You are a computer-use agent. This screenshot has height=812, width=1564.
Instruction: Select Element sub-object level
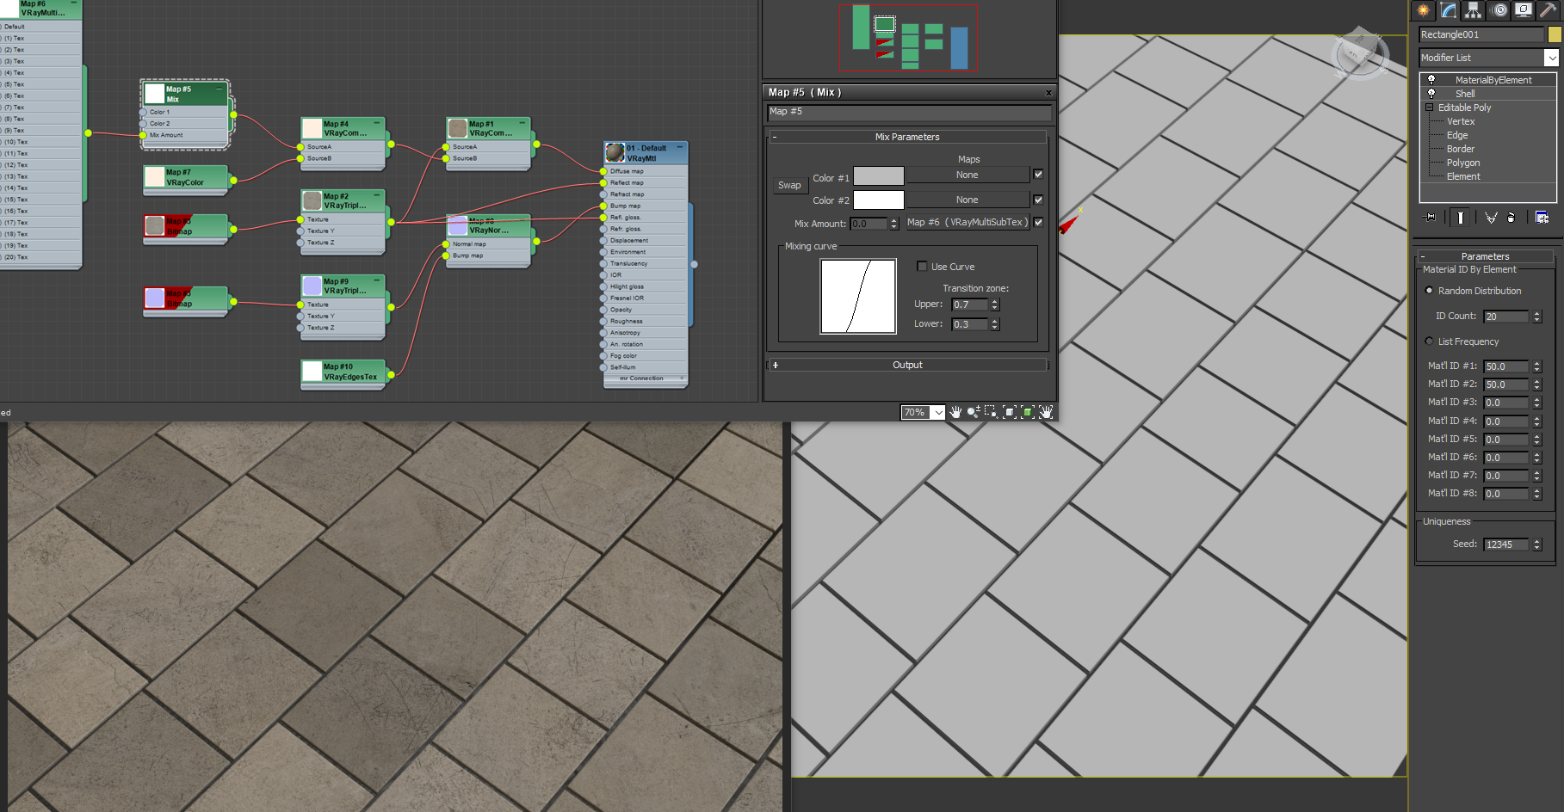tap(1463, 176)
